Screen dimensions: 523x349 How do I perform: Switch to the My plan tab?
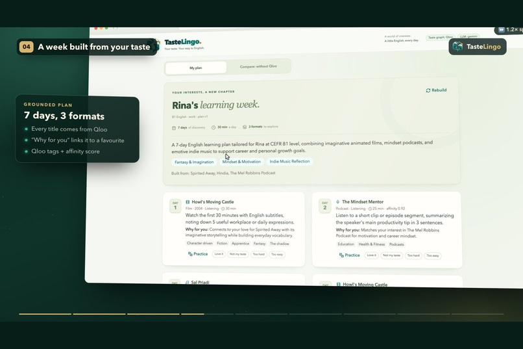[196, 68]
